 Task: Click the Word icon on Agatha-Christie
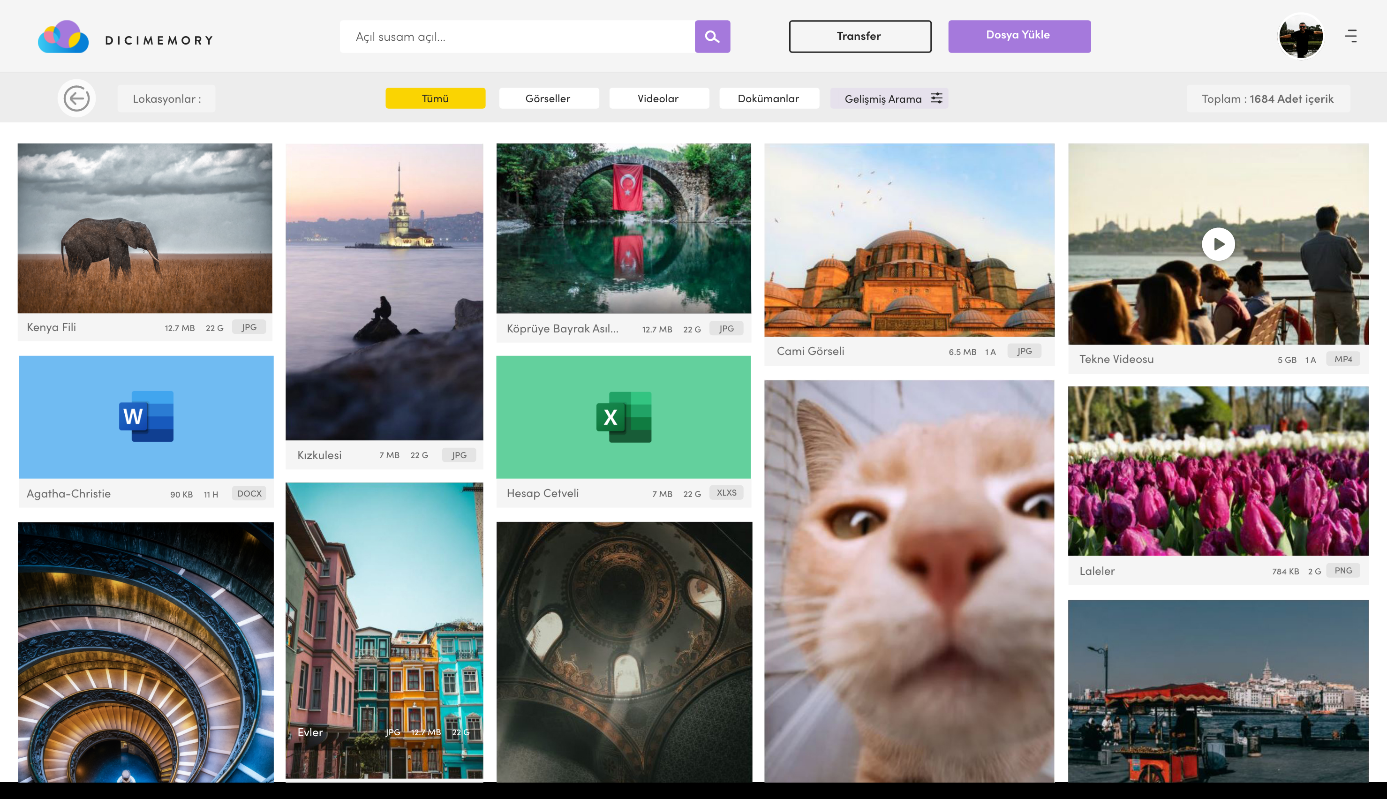[x=146, y=416]
